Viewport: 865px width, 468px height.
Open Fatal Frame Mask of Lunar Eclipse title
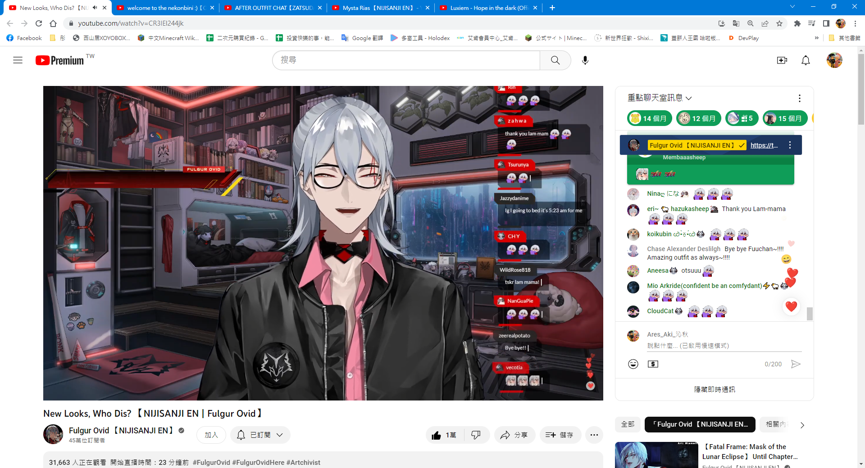(750, 452)
